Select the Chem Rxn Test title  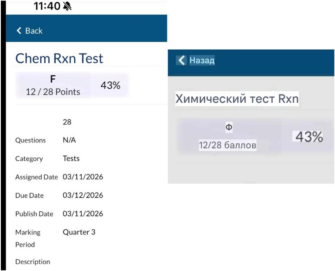click(59, 58)
